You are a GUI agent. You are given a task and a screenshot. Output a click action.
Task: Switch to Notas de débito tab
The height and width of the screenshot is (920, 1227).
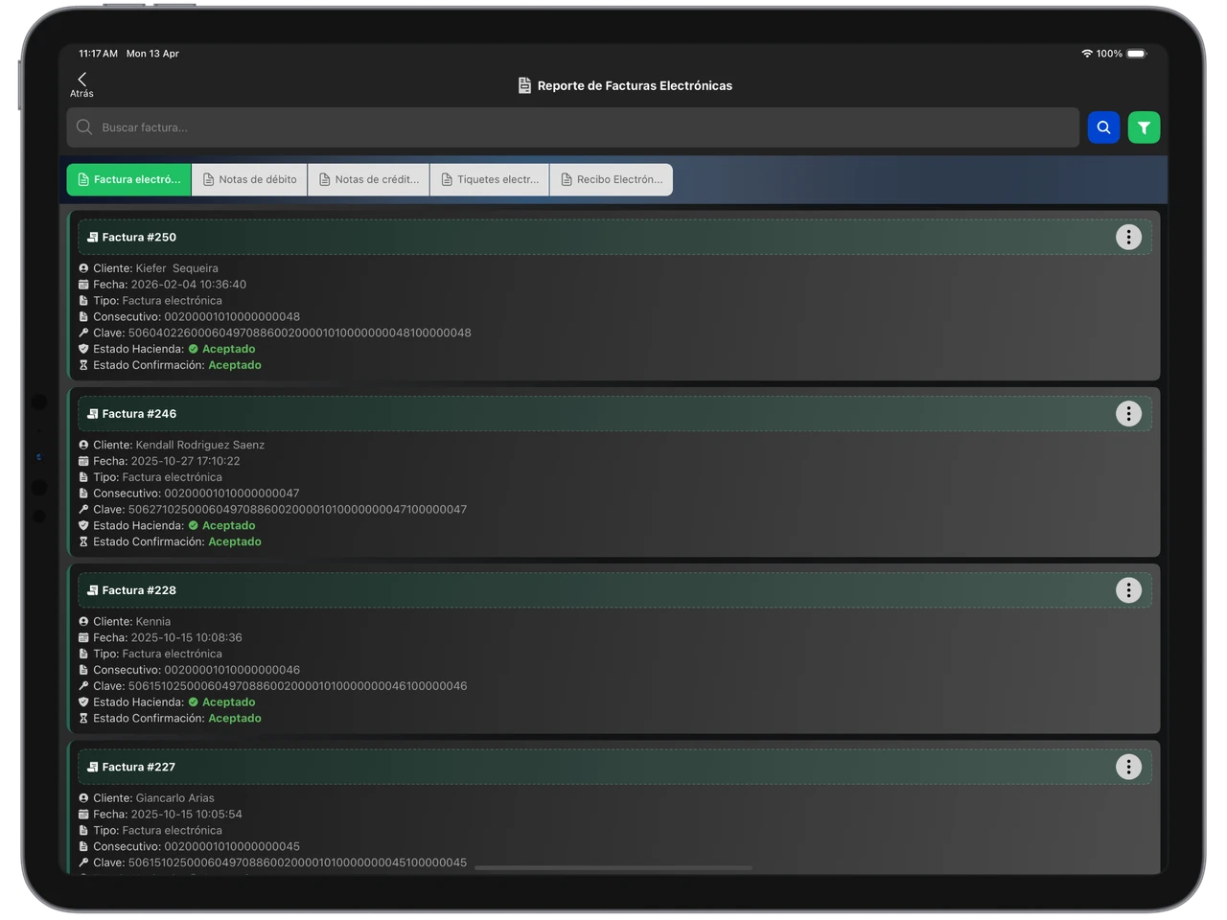(x=249, y=179)
